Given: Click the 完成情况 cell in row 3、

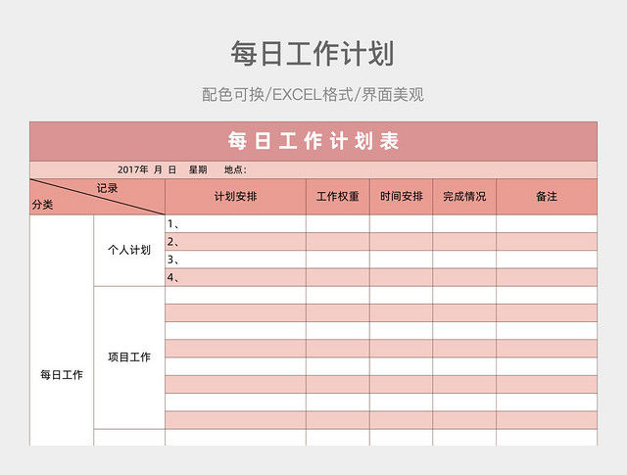Looking at the screenshot, I should (x=464, y=260).
